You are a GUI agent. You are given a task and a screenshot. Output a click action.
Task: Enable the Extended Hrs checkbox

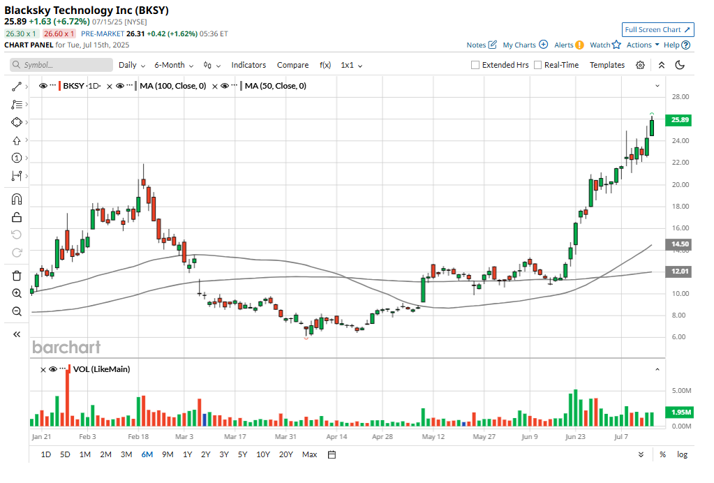[475, 65]
